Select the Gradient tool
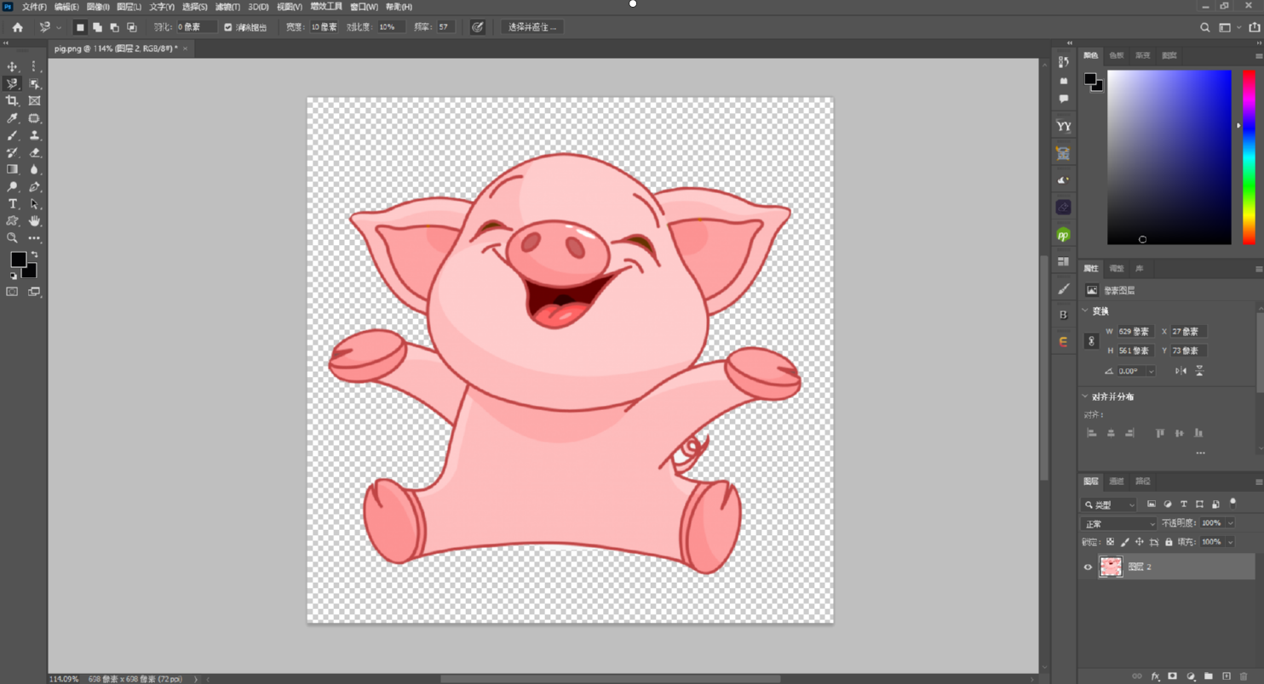The height and width of the screenshot is (684, 1264). coord(12,169)
